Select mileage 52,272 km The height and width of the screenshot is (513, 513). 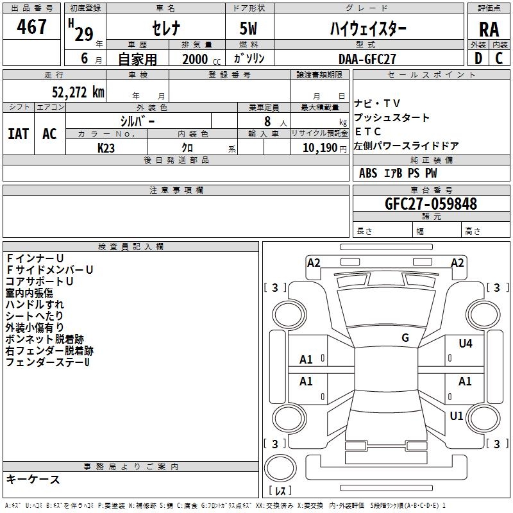78,92
